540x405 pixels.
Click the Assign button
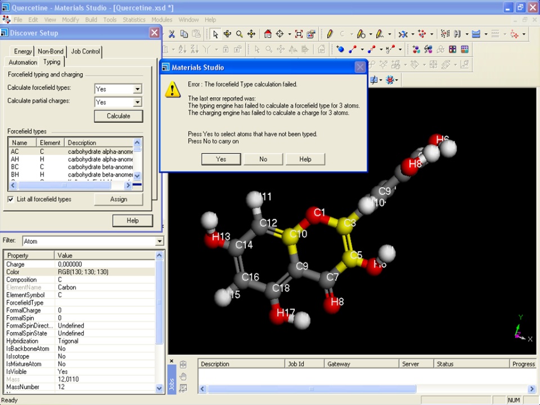(x=119, y=199)
